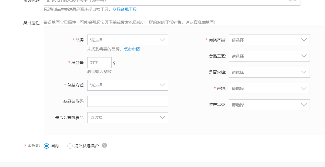Select the 国内 radio button
Image resolution: width=325 pixels, height=167 pixels.
(x=46, y=146)
